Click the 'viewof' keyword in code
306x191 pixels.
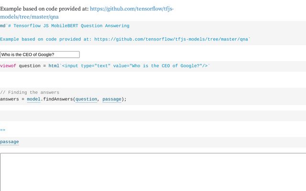(x=8, y=66)
